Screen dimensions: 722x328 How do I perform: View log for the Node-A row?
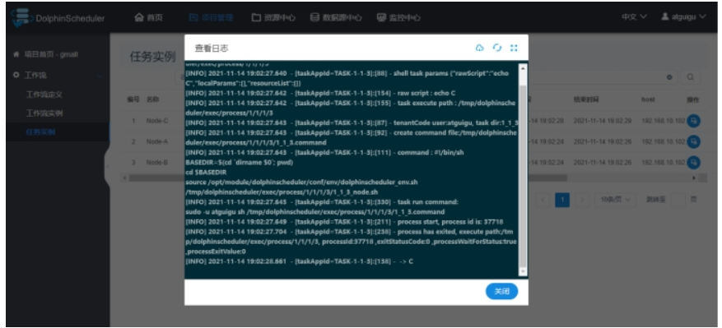(x=693, y=141)
